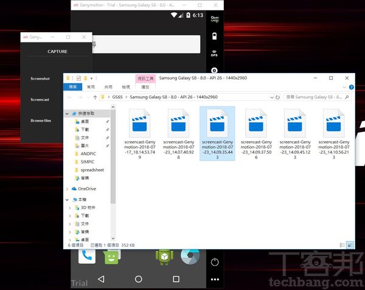Expand the 3D 物件 folder node
365x290 pixels.
coord(71,208)
